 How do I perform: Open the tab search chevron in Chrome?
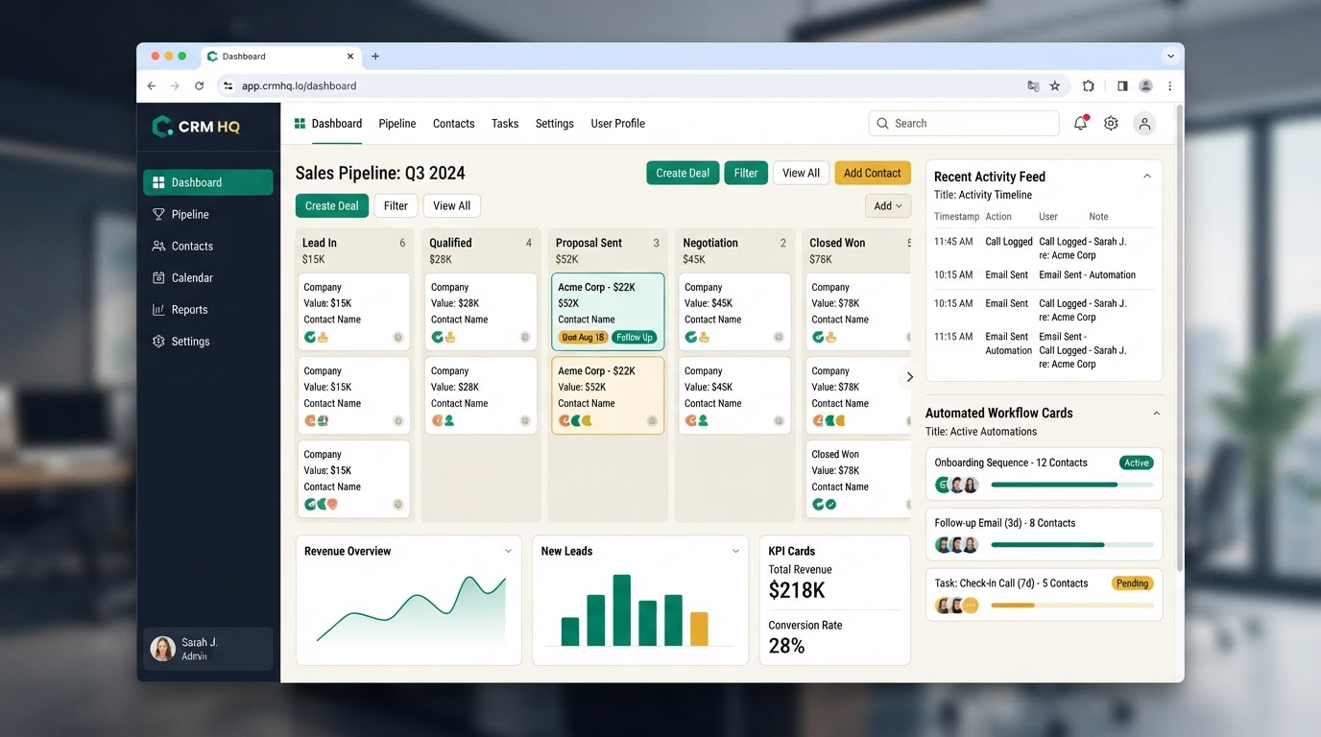tap(1170, 56)
